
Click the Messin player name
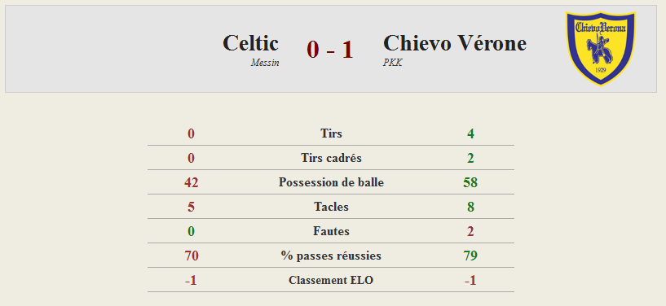click(265, 63)
